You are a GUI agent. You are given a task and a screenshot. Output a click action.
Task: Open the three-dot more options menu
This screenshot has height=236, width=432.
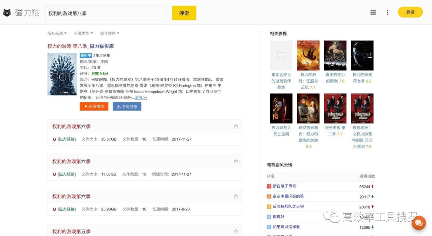pos(387,12)
